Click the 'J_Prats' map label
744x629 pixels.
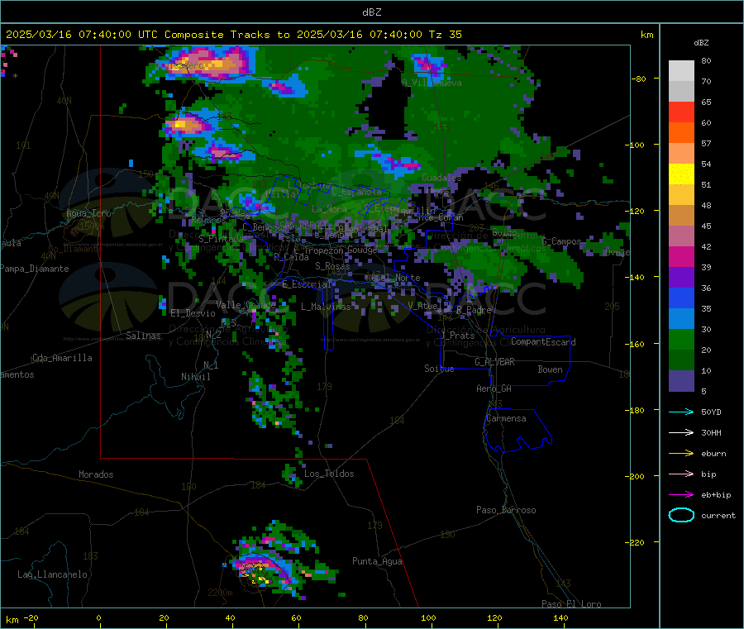[458, 336]
